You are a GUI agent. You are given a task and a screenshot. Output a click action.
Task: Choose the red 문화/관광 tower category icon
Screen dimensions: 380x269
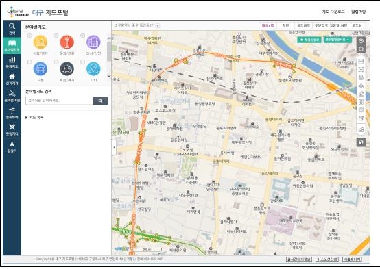click(x=67, y=42)
